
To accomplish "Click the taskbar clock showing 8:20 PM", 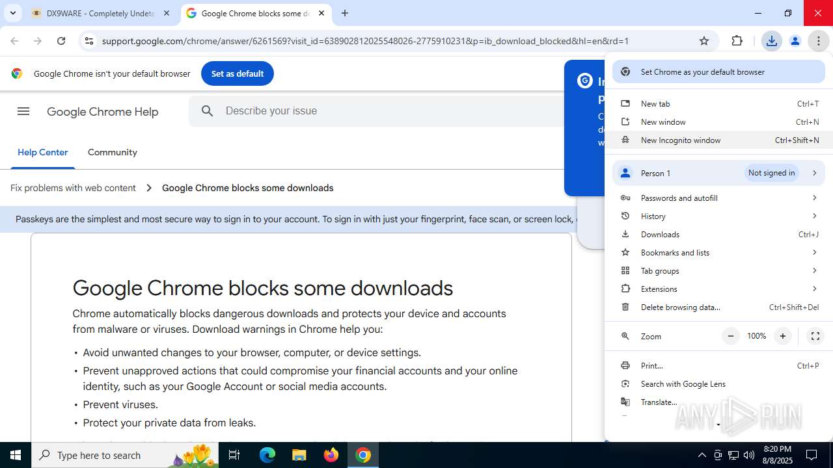I will pyautogui.click(x=777, y=455).
